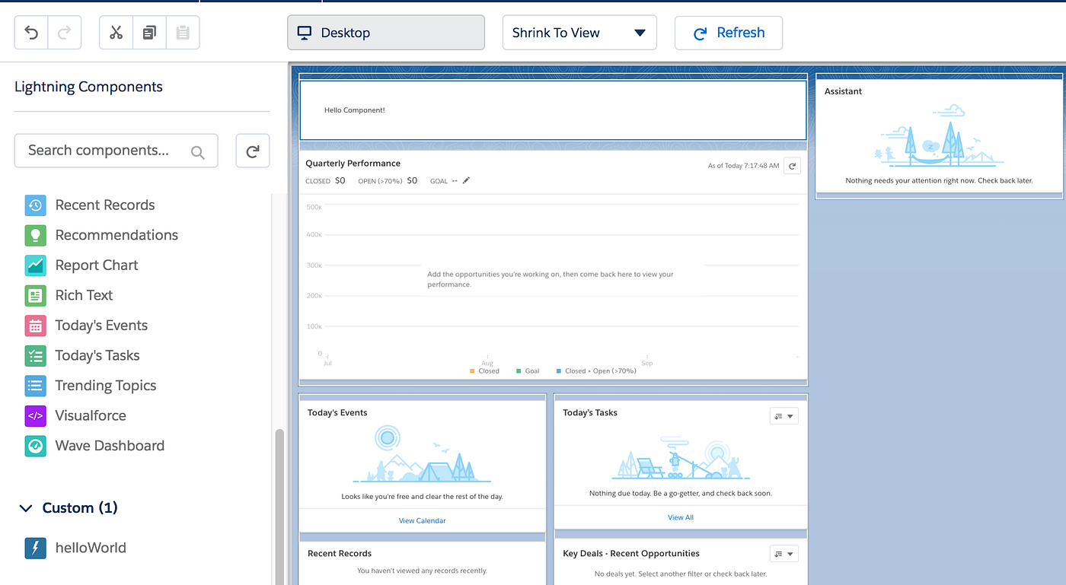Click the Refresh button
The height and width of the screenshot is (585, 1066).
tap(728, 32)
